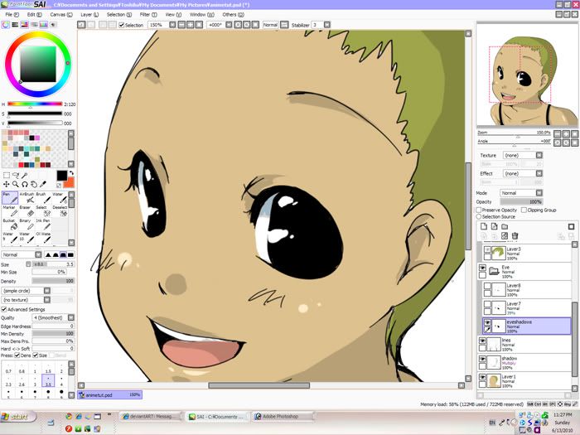This screenshot has width=580, height=435.
Task: Create a new layer
Action: pyautogui.click(x=484, y=226)
